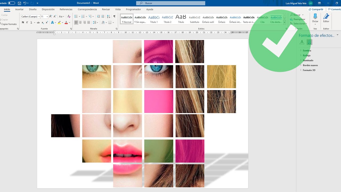Open the Vista tab
341x192 pixels.
click(x=118, y=9)
